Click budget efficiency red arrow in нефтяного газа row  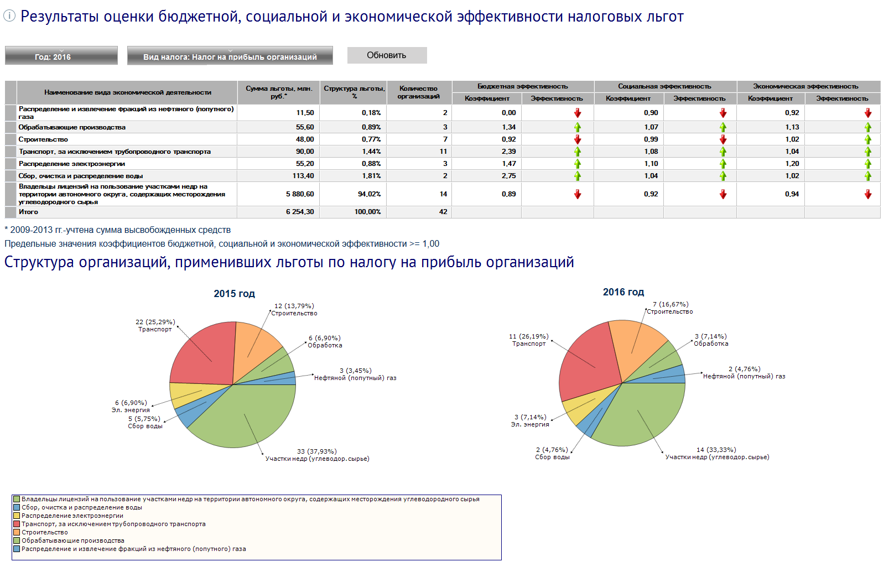(x=578, y=113)
